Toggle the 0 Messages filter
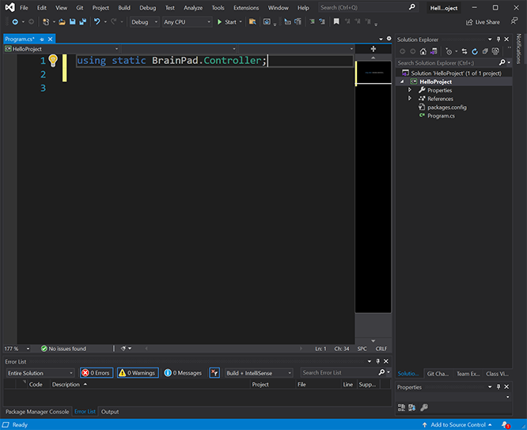 point(183,373)
